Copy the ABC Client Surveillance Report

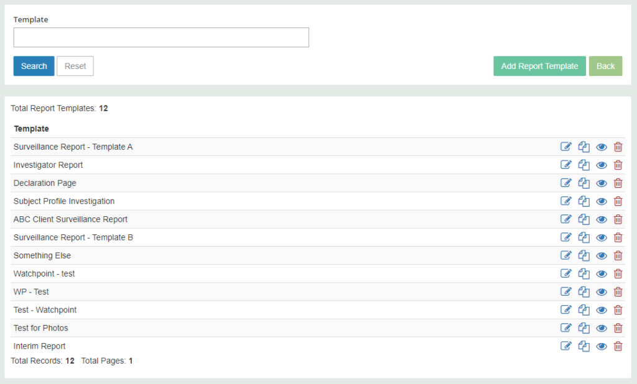point(584,219)
